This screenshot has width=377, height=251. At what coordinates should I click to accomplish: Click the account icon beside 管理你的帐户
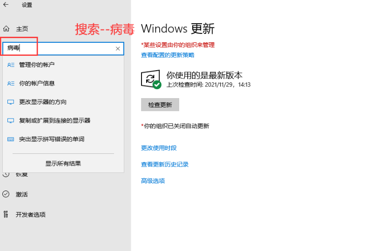click(11, 65)
